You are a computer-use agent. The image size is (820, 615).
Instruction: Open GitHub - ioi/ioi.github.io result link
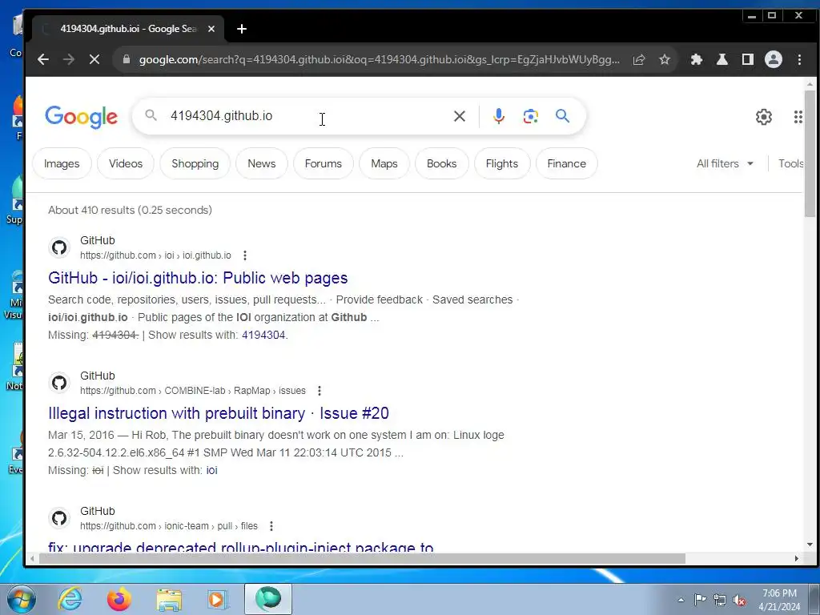tap(198, 278)
